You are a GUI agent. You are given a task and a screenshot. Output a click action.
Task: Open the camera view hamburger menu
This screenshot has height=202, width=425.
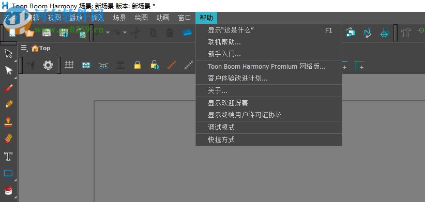tap(24, 48)
